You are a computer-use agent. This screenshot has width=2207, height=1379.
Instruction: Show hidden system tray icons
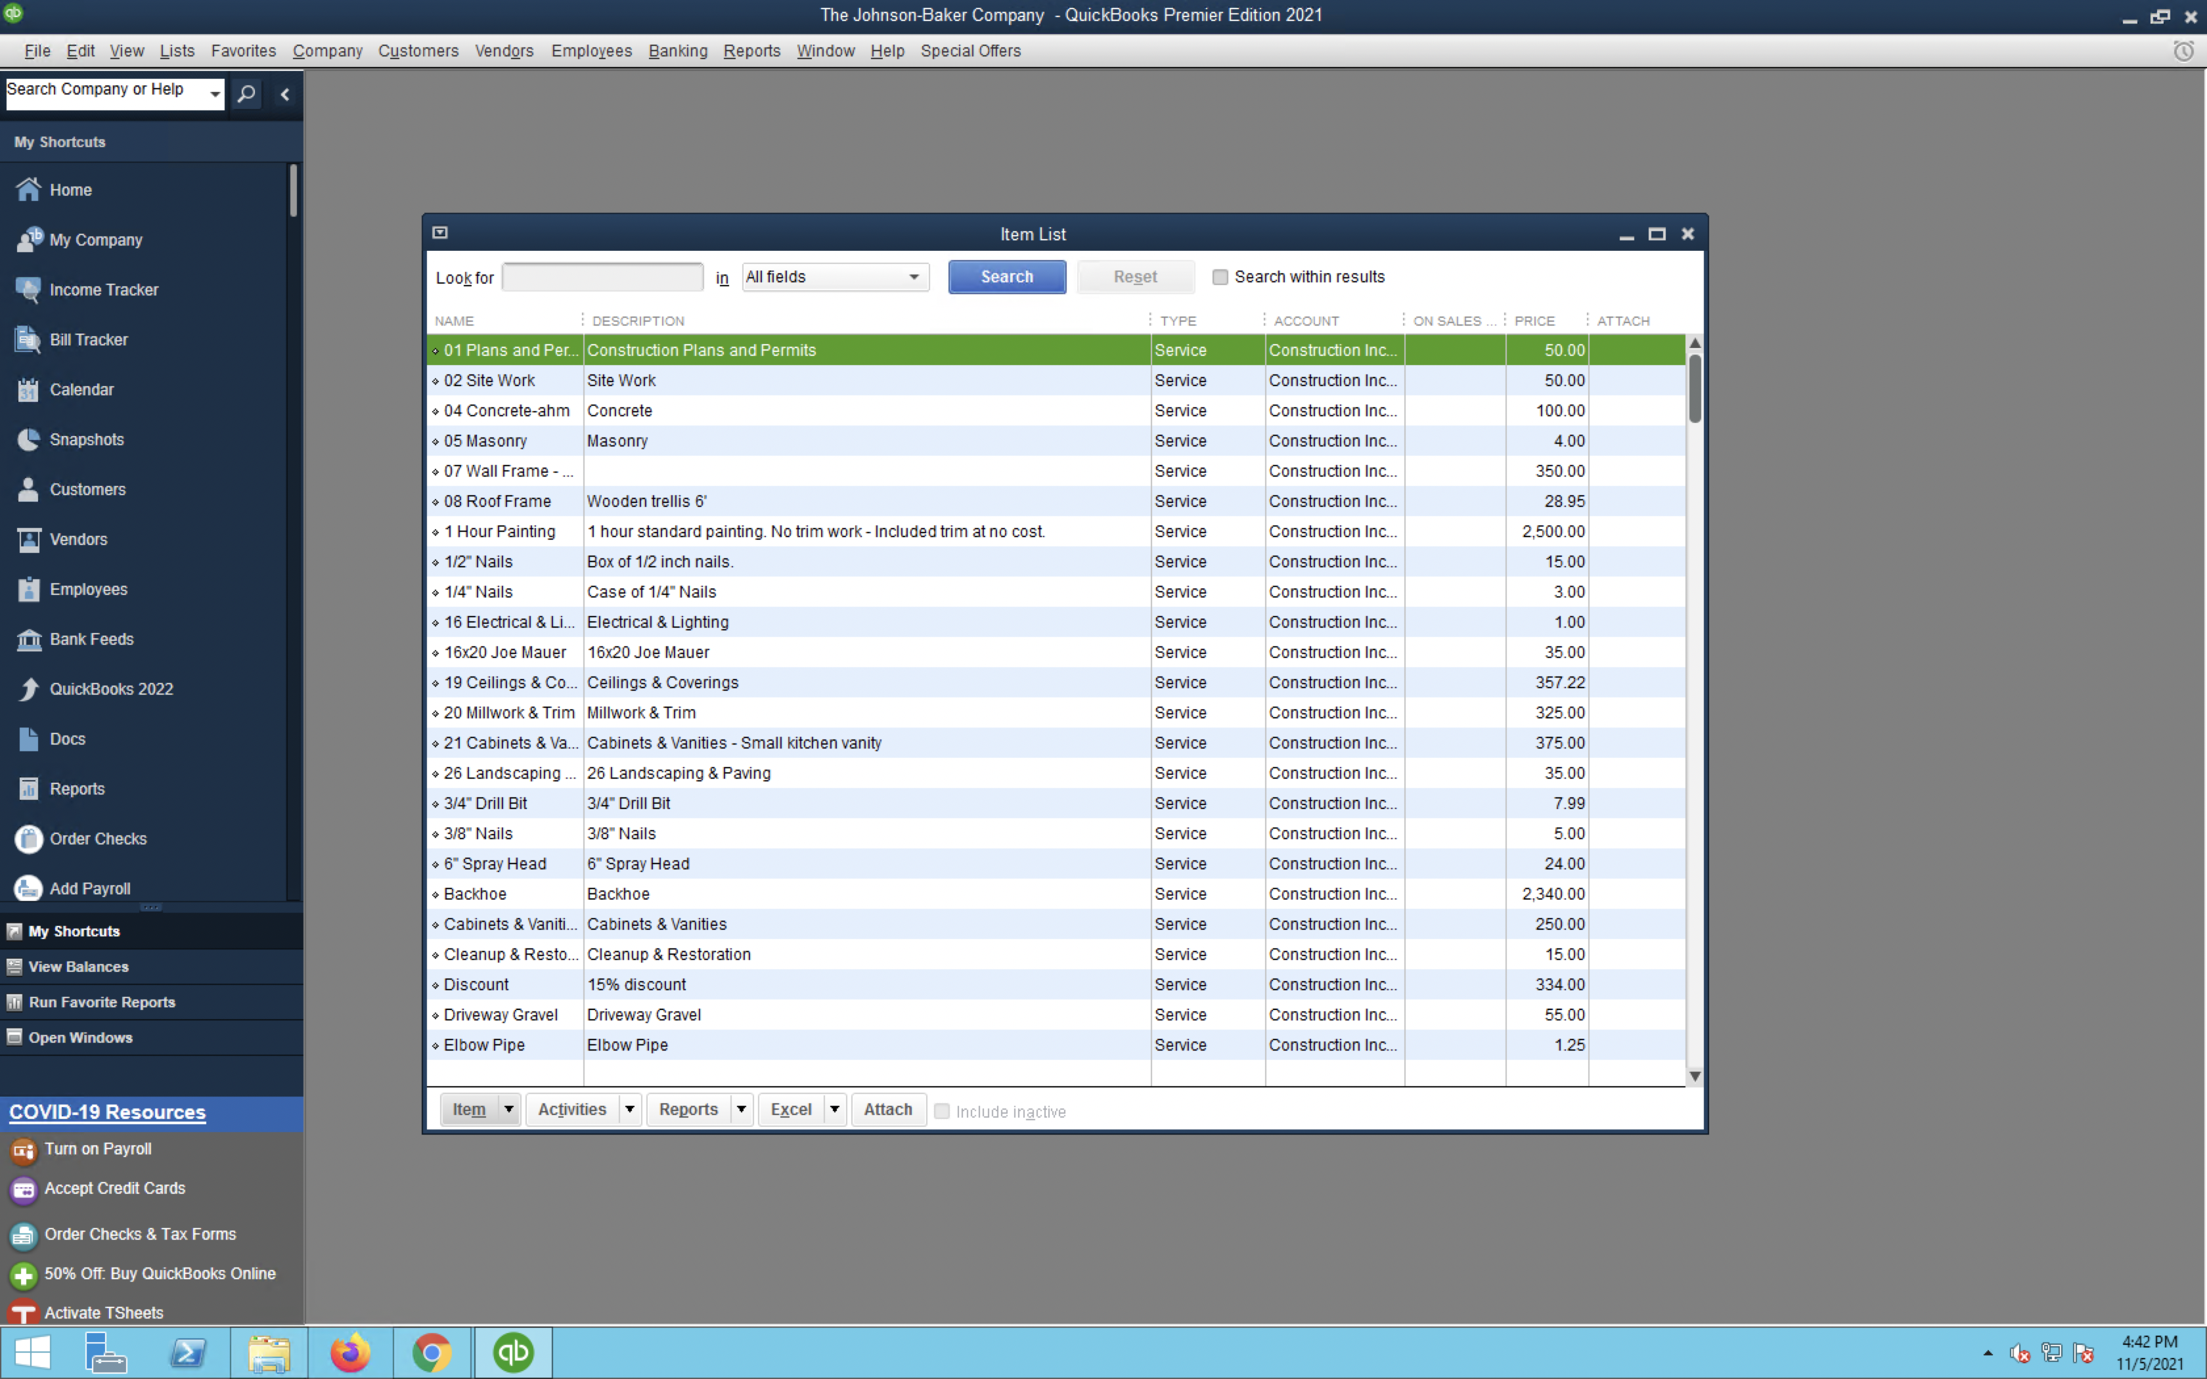[x=1988, y=1353]
